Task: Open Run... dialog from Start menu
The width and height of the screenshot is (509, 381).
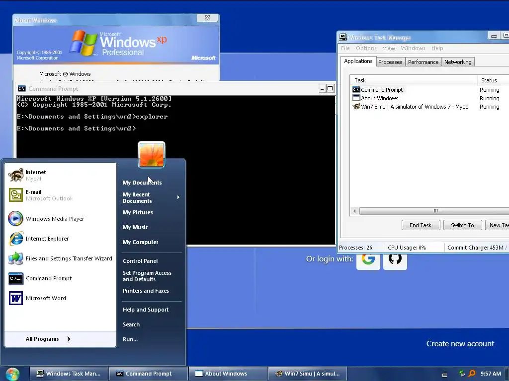Action: 130,339
